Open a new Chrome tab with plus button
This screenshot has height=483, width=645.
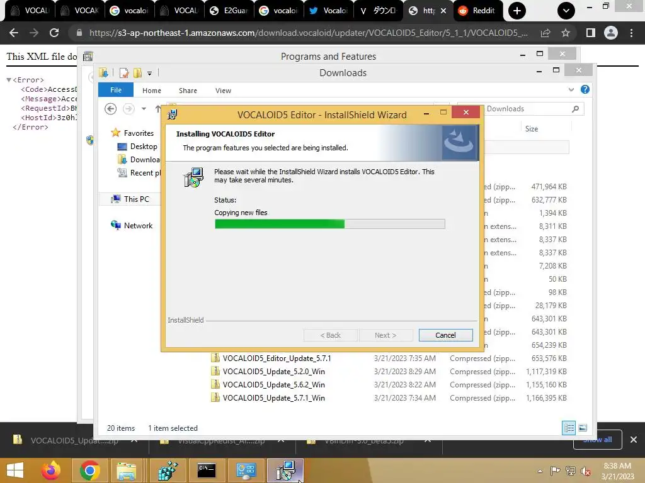tap(517, 11)
